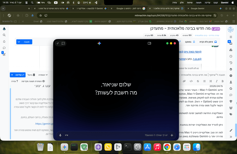Open popular flame icon in right sidebar
The height and width of the screenshot is (154, 237).
[231, 69]
